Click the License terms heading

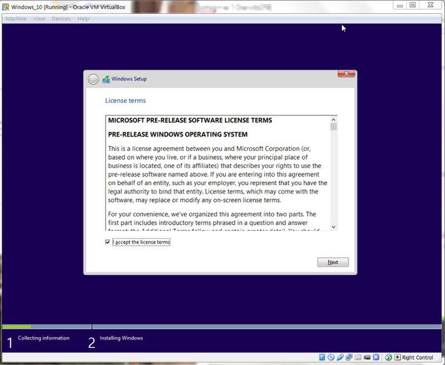[126, 101]
